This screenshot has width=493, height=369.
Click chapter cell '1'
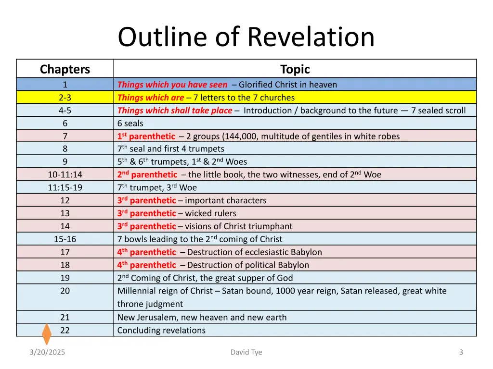(65, 85)
